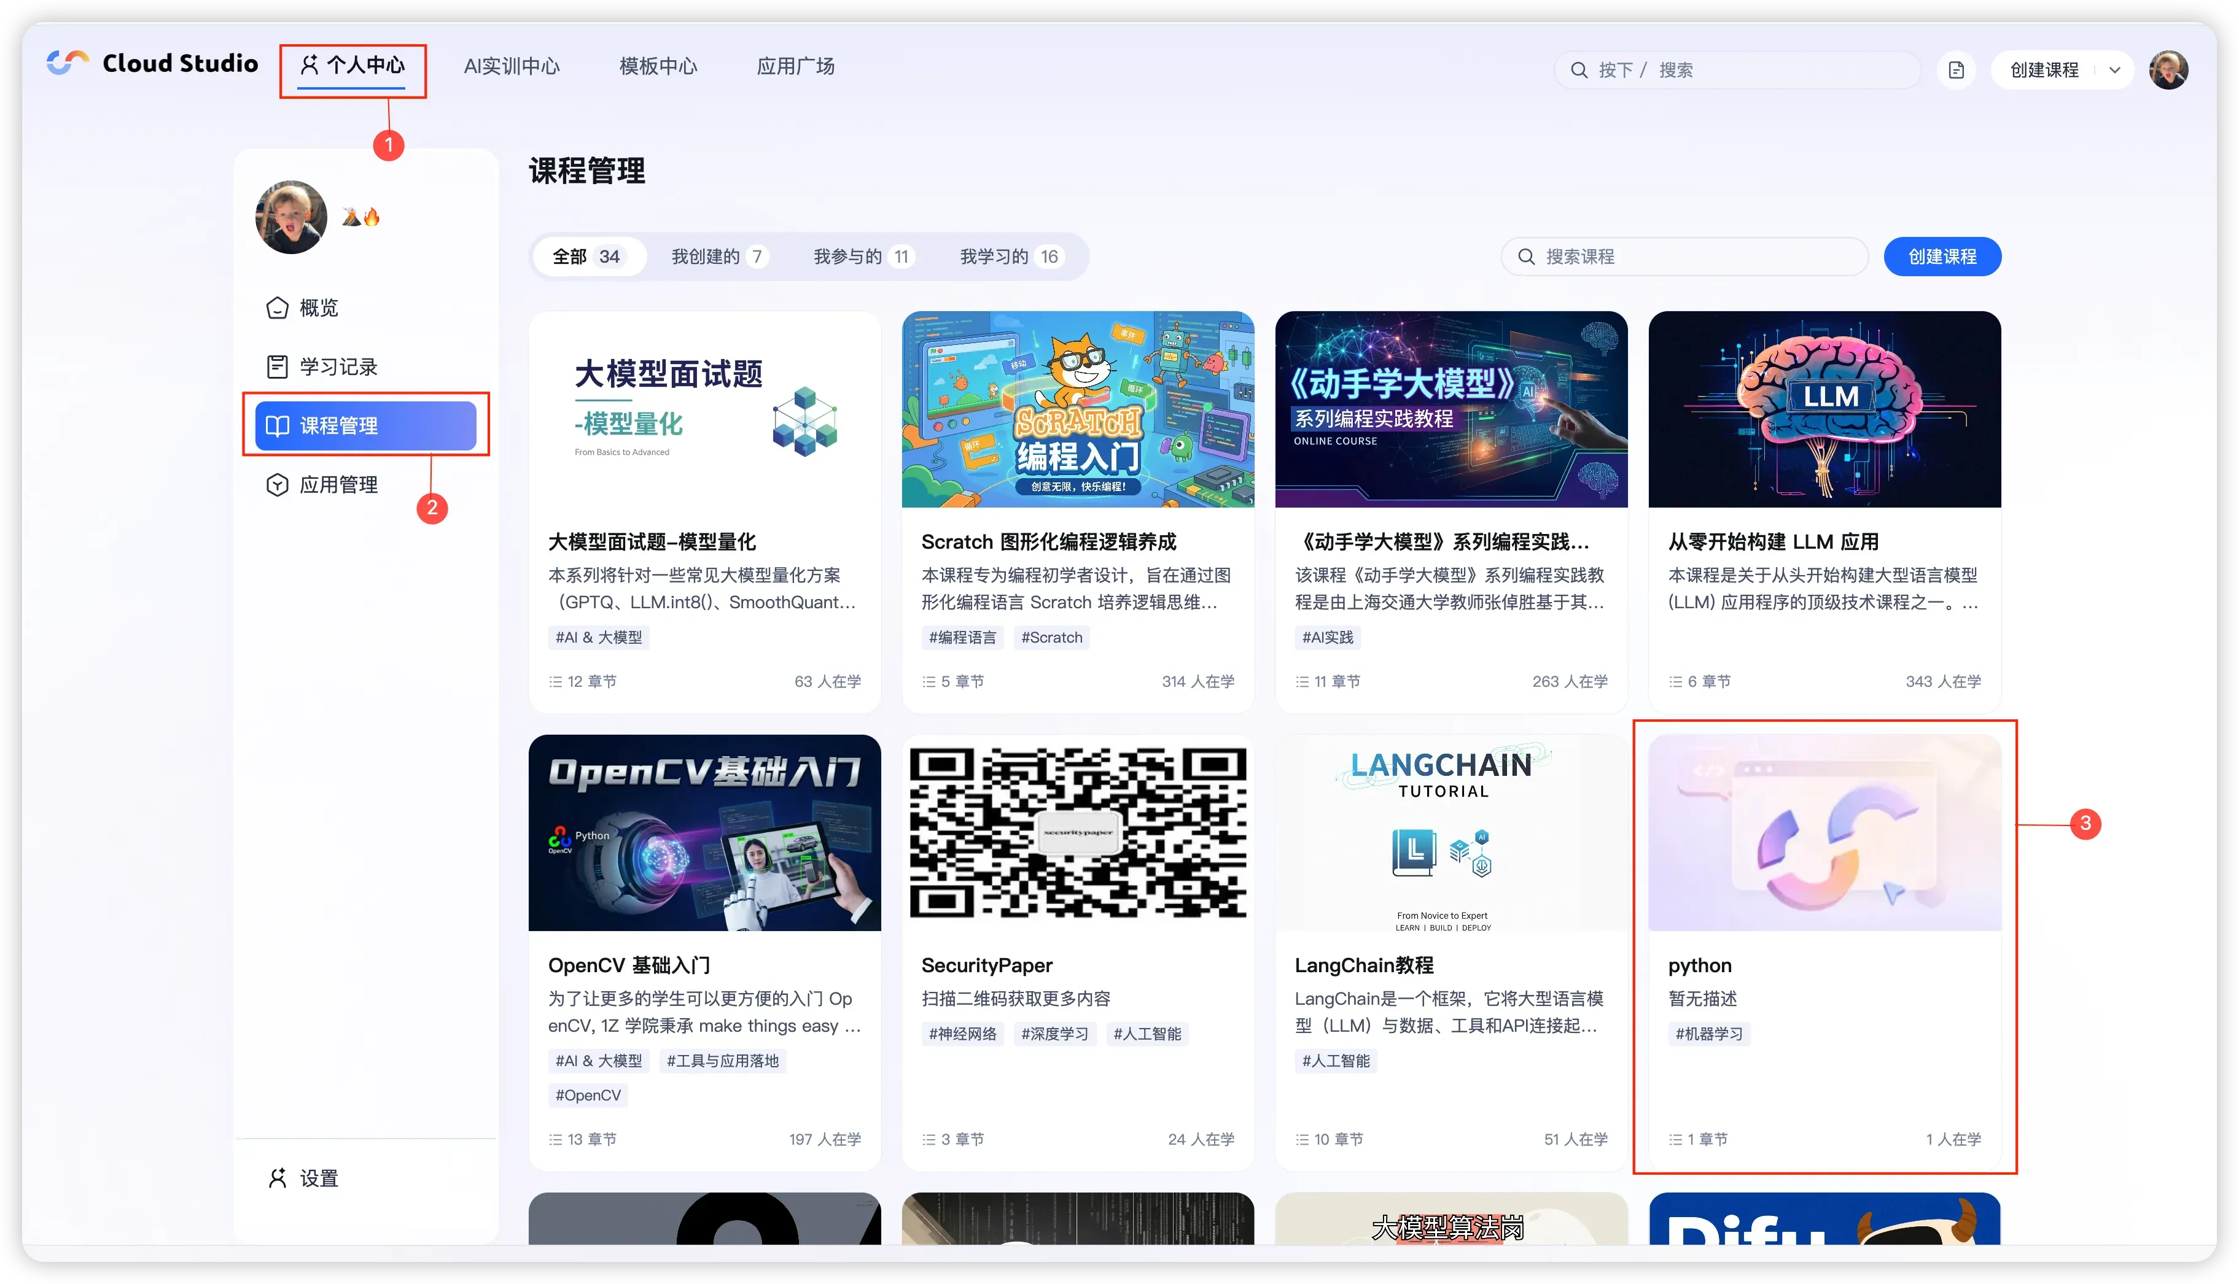Go to 模板中心 in top navigation
2239x1284 pixels.
(x=658, y=66)
